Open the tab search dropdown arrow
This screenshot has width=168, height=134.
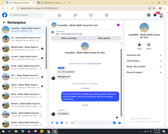3,3
